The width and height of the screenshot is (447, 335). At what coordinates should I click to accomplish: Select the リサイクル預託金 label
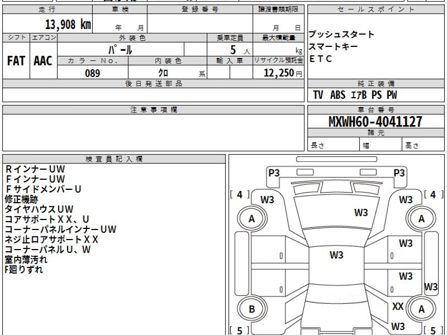[279, 61]
